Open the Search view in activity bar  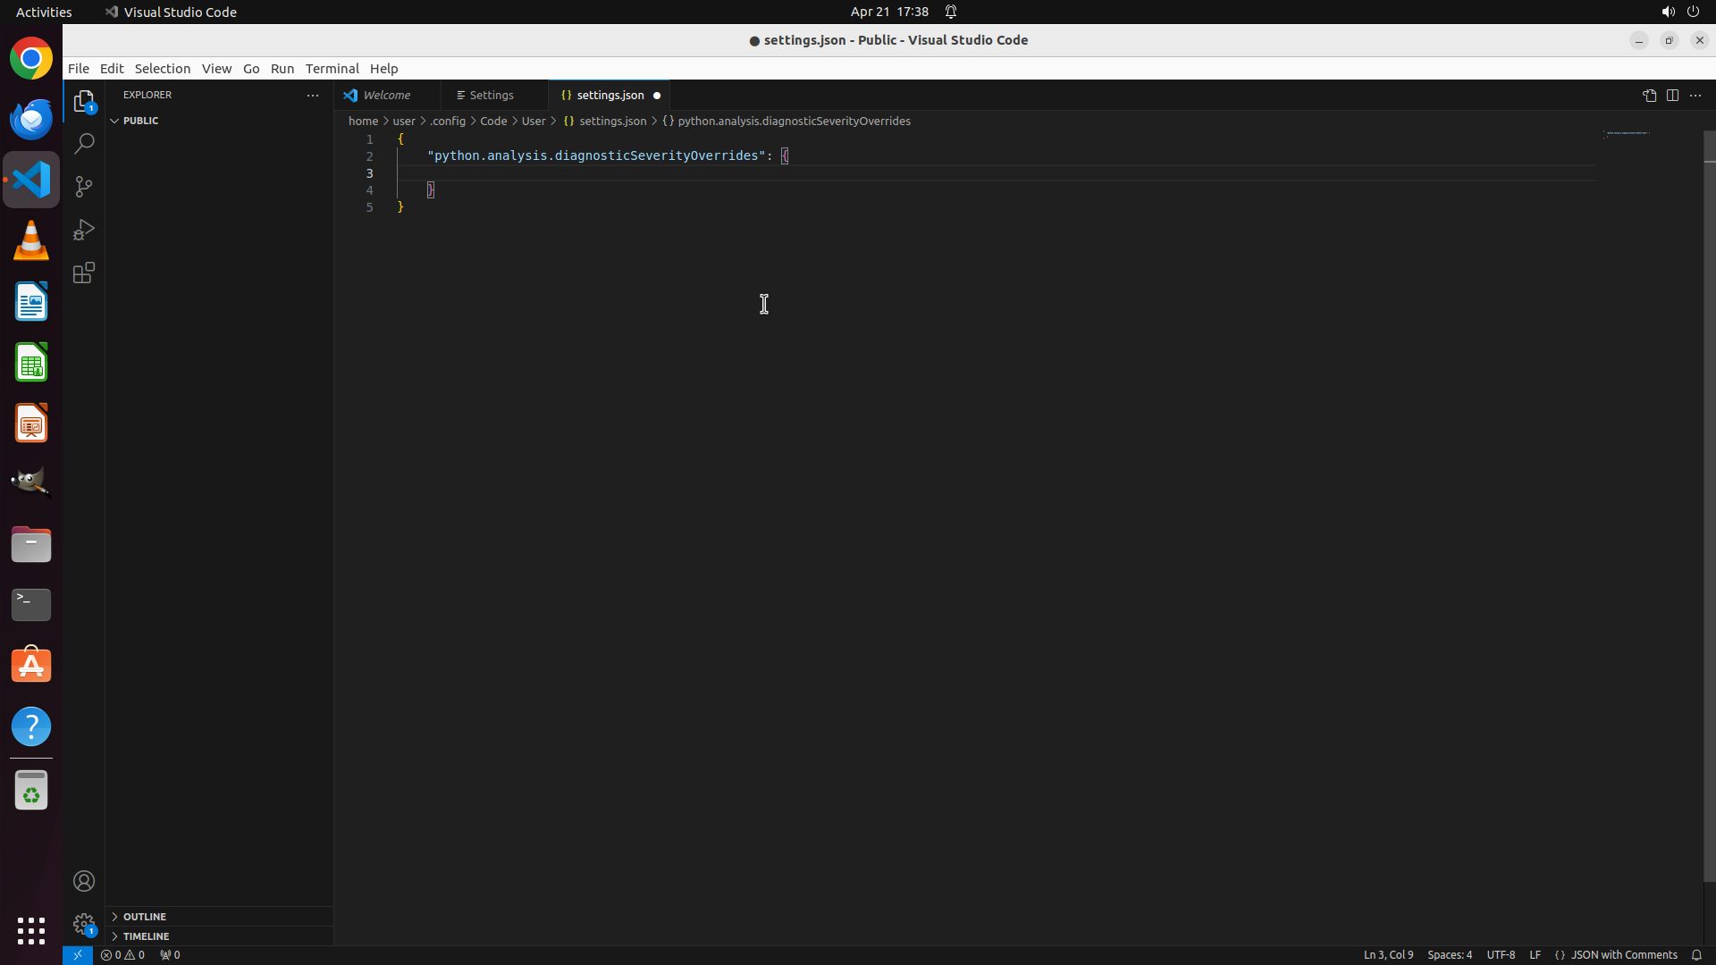tap(84, 144)
